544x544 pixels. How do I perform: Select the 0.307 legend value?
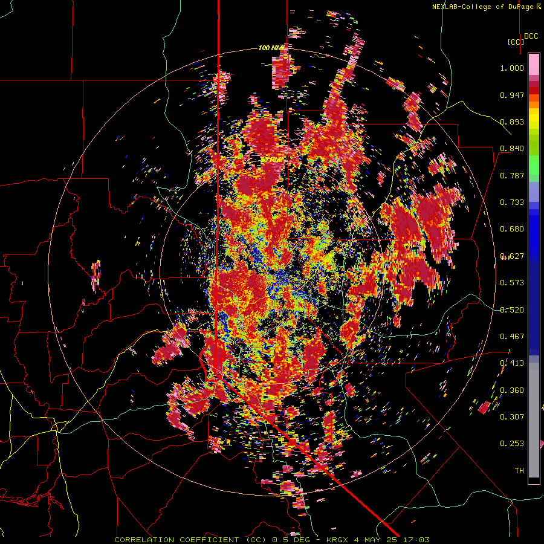512,416
